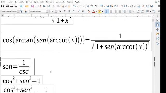Undo the last action
Screen dimensions: 166x93
(x=74, y=6)
